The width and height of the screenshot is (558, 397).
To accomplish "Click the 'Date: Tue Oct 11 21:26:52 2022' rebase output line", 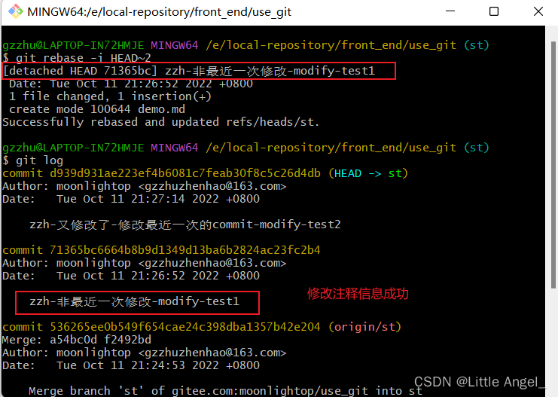I will [x=130, y=84].
